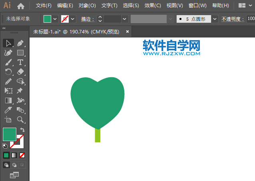This screenshot has height=181, width=255.
Task: Enable Draw Inside mode
Action: pyautogui.click(x=22, y=165)
